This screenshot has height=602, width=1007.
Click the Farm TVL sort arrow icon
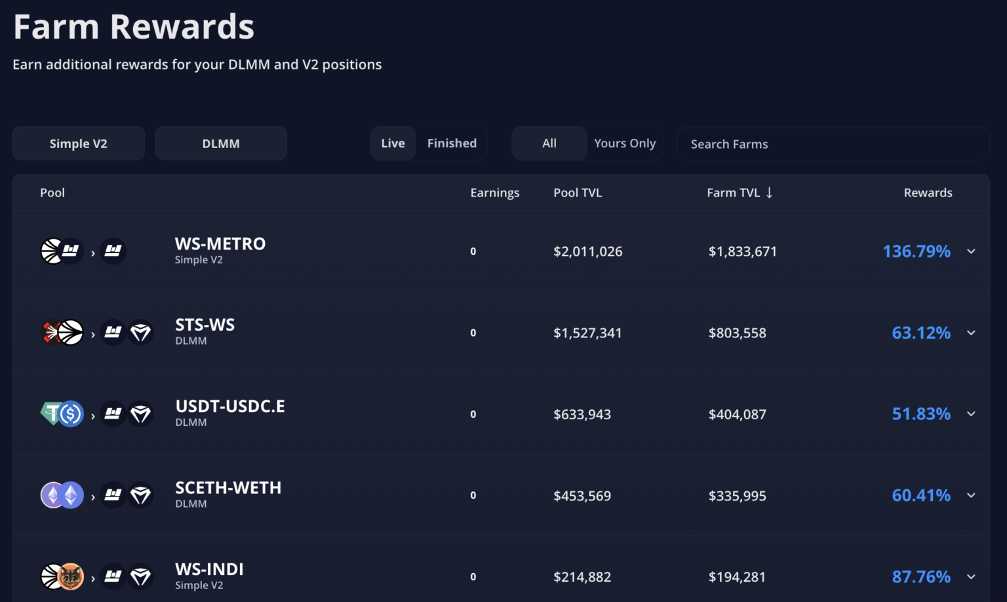(x=770, y=193)
